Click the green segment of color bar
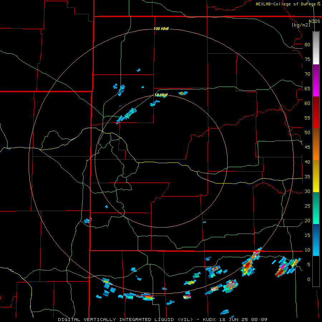Screen dimensions: 322x322 [x=316, y=208]
